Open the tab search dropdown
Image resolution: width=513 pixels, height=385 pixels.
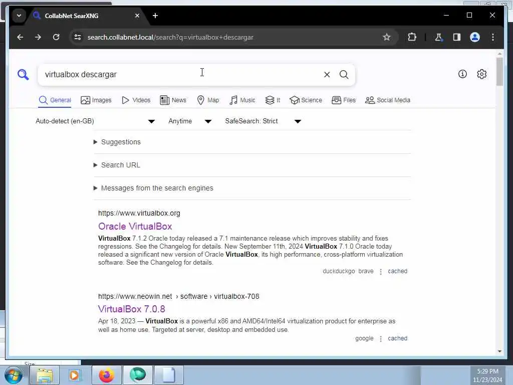pos(19,16)
